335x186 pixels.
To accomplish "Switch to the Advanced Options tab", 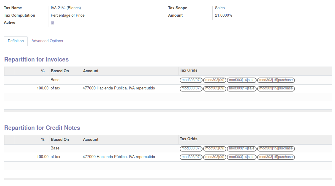I will pyautogui.click(x=47, y=41).
